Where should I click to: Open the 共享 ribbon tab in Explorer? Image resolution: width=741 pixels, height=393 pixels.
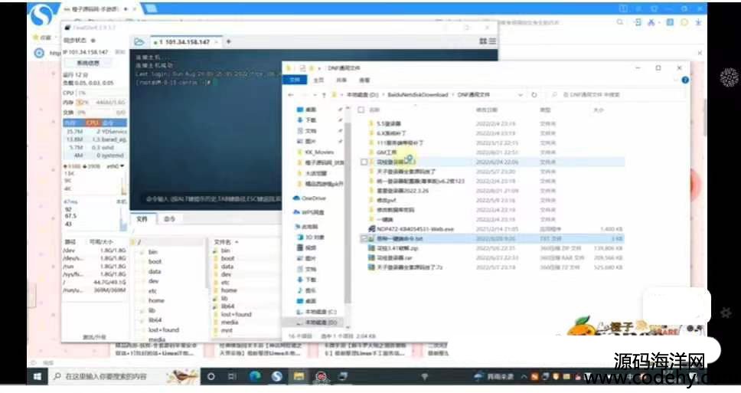(341, 80)
